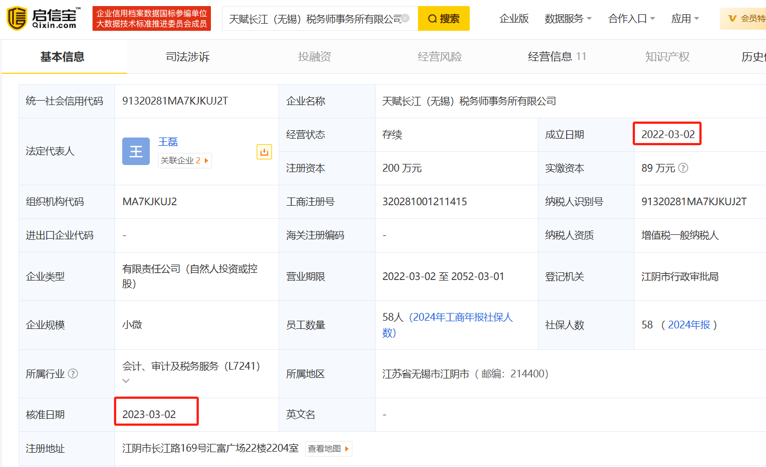Click the 成立日期 value 2022-03-02
The width and height of the screenshot is (766, 467).
(x=668, y=135)
